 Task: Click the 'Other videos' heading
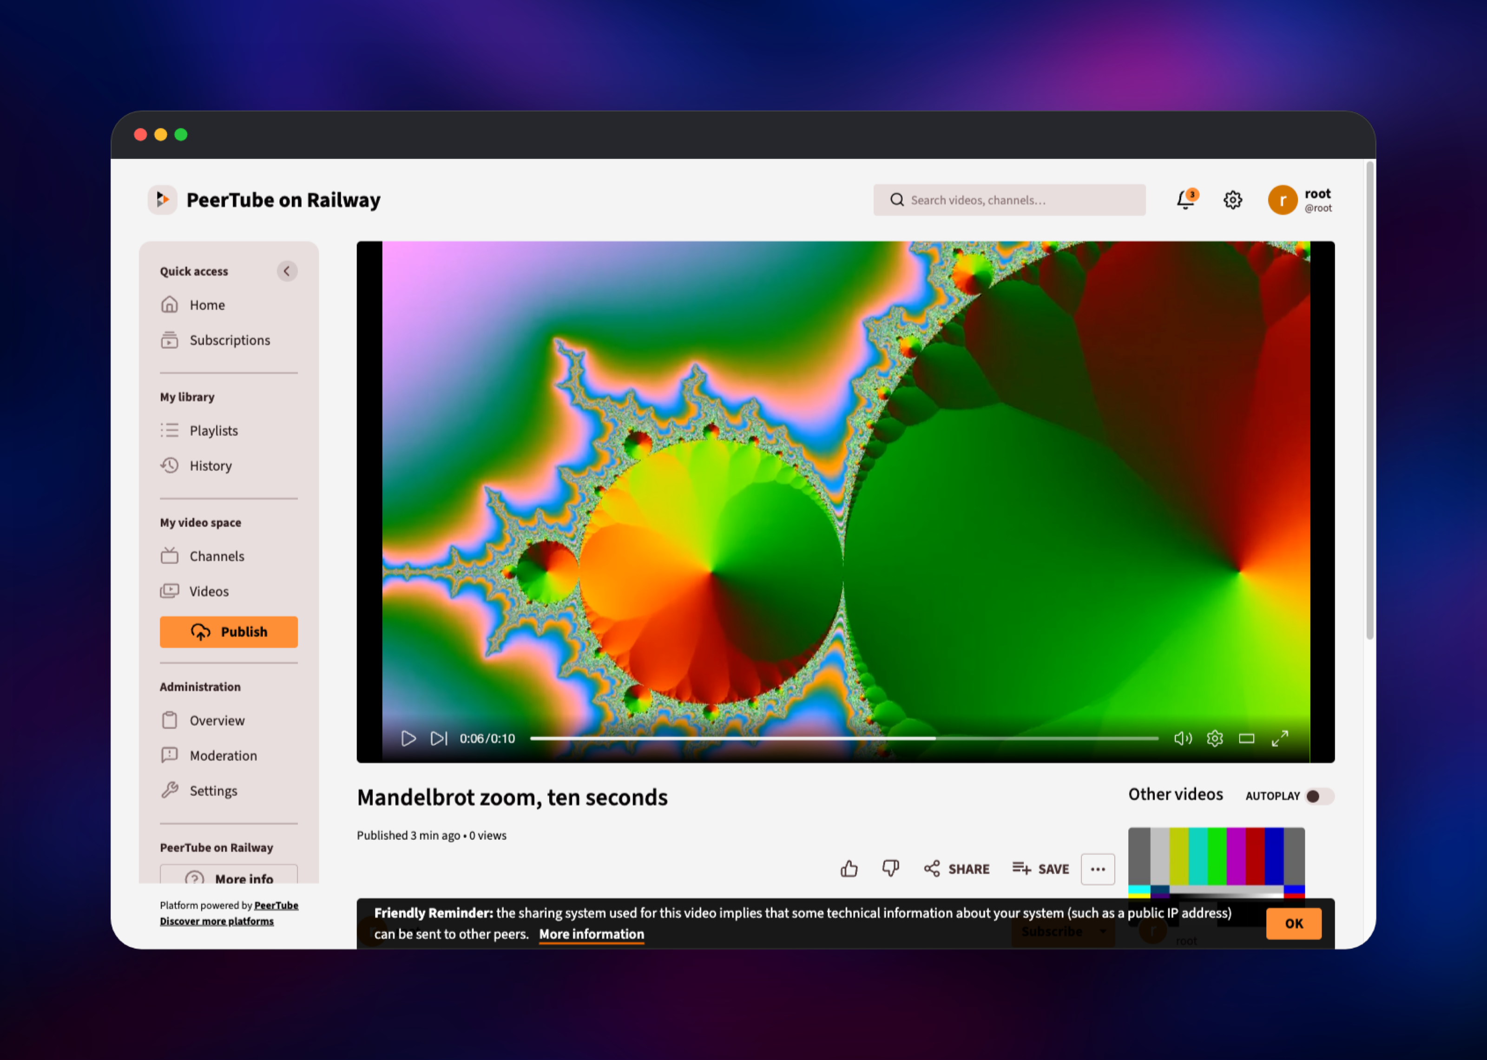1176,794
